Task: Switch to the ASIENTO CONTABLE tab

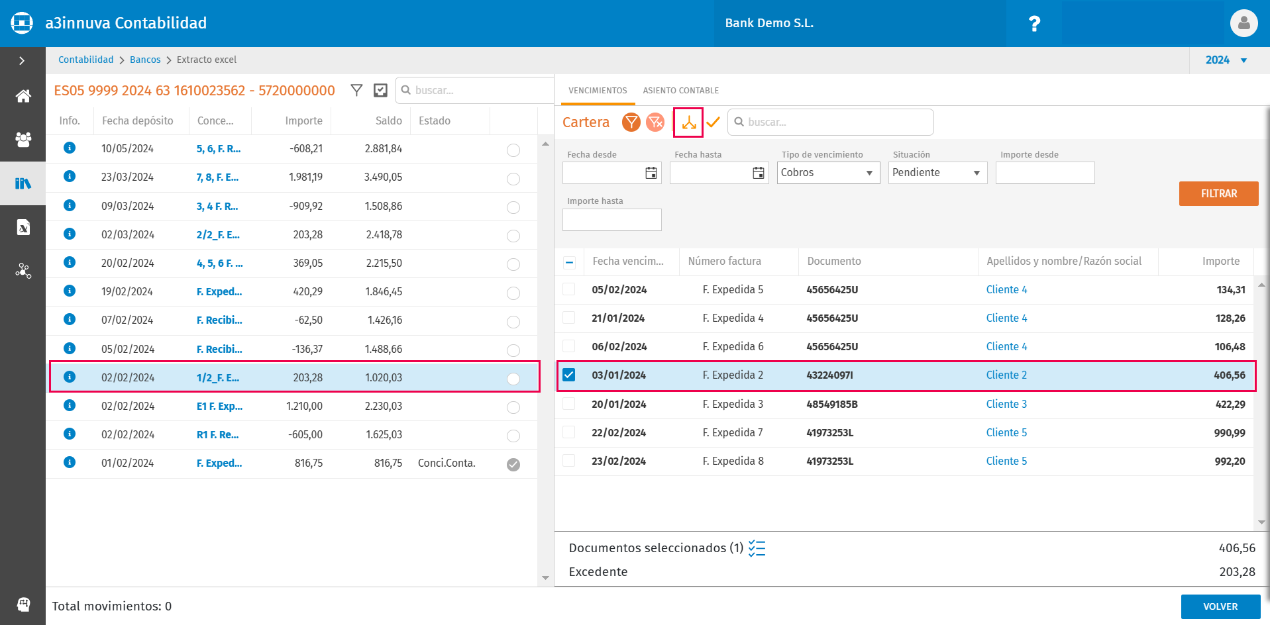Action: [x=680, y=91]
